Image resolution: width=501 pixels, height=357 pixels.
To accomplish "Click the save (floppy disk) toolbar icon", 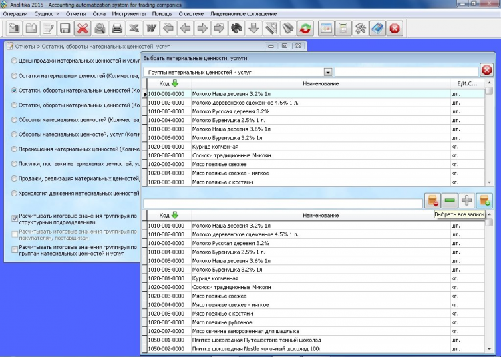I will [65, 28].
